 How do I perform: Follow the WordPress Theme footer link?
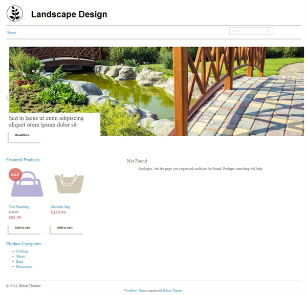135,291
